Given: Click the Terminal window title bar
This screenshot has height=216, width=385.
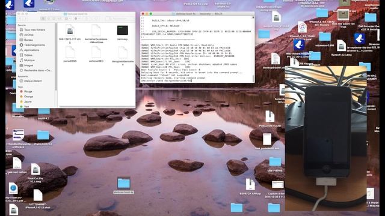Looking at the screenshot, I should 197,14.
